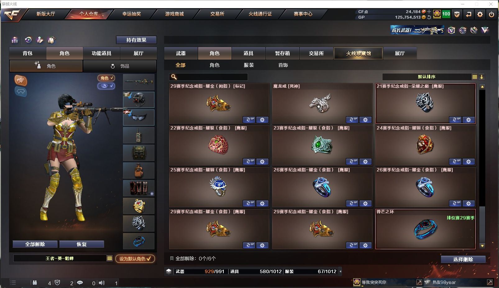Toggle the eye visibility option

pos(106,86)
